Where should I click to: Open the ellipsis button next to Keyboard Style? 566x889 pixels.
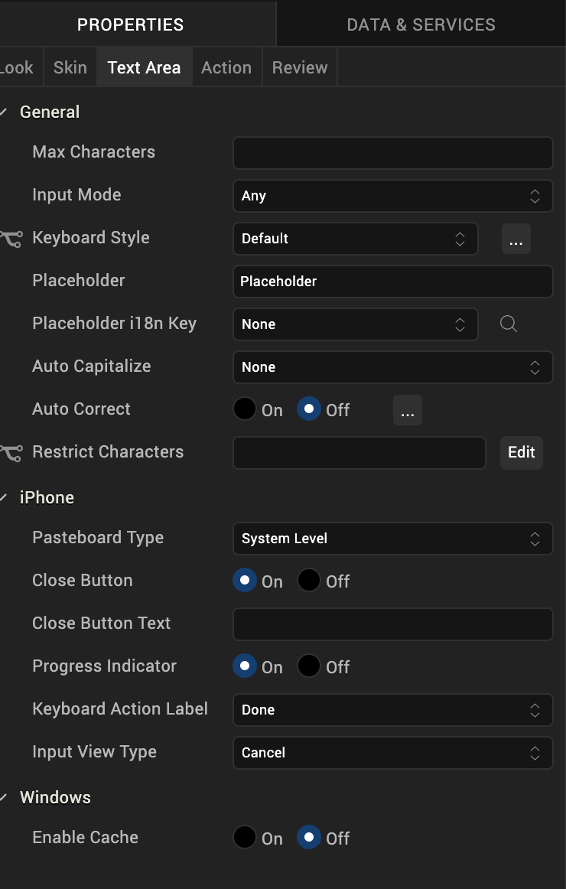[x=516, y=239]
